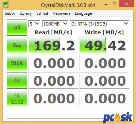Click the Seq write result 49.42
Screen dimensions: 136x124
point(104,45)
